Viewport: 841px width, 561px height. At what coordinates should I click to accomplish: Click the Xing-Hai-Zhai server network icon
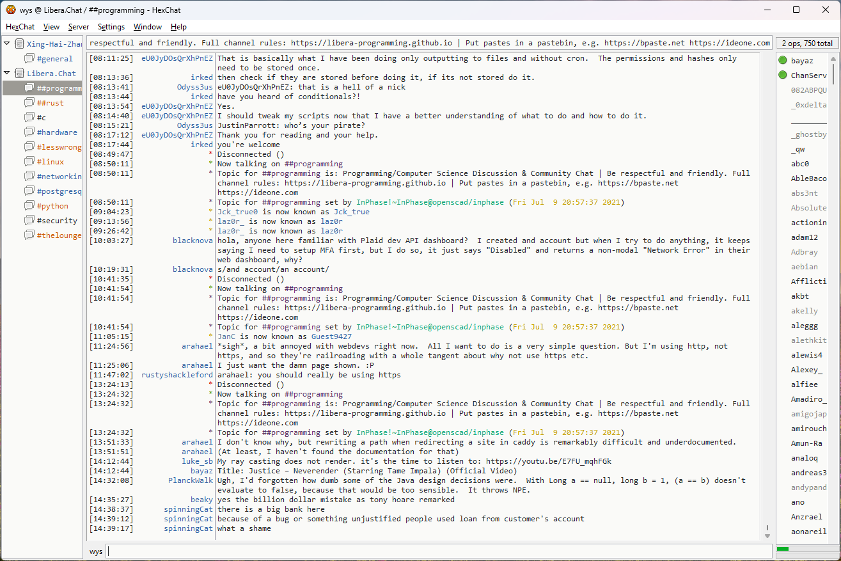tap(19, 43)
